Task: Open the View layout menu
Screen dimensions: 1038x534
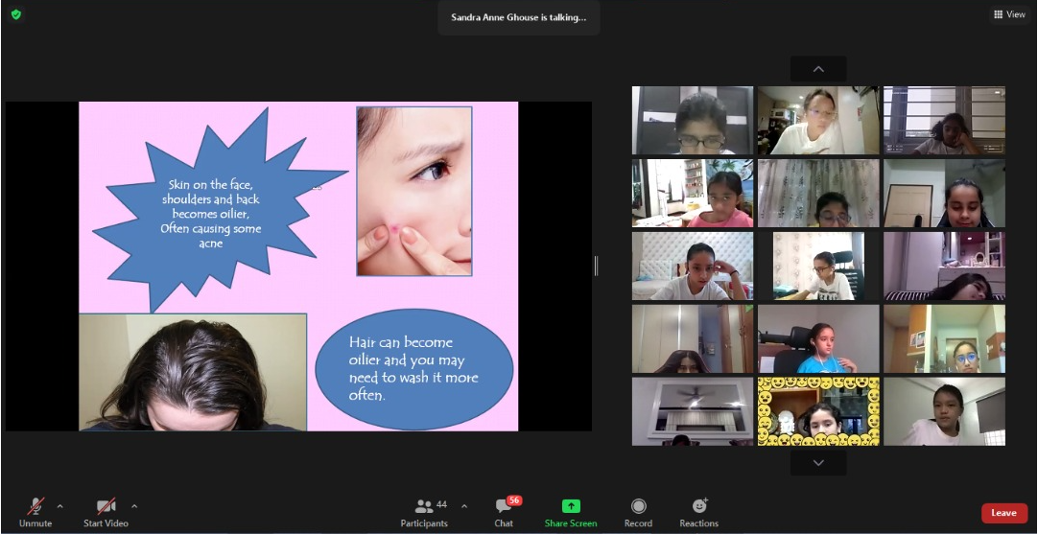Action: pos(1009,14)
